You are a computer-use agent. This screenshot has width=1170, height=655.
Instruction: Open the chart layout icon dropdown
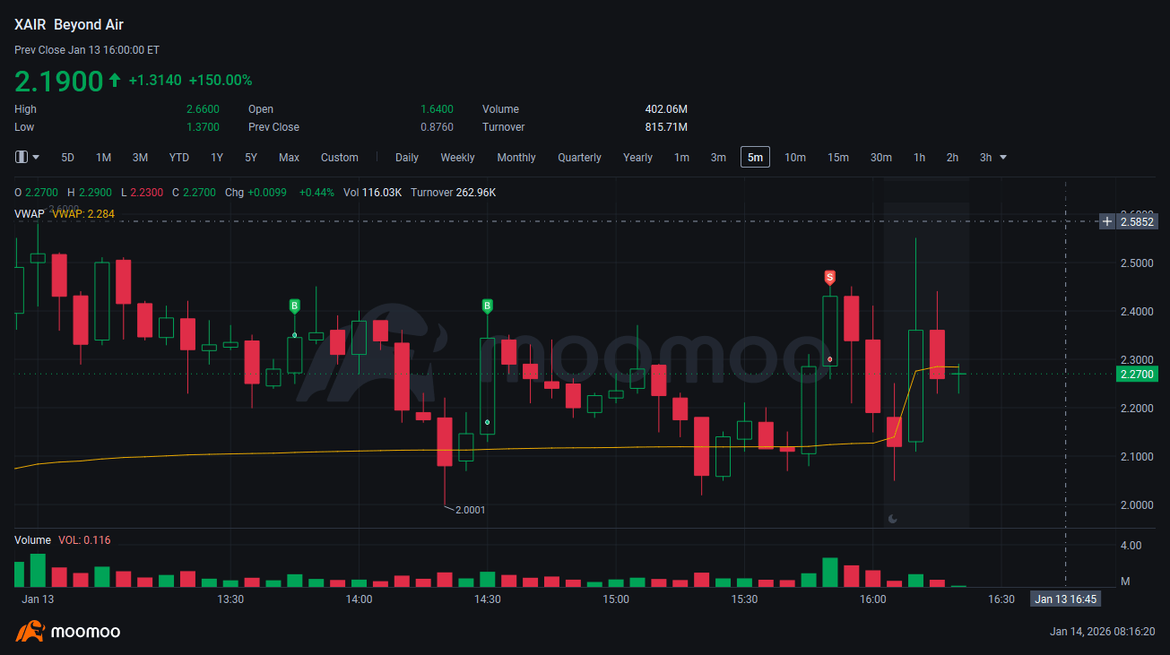pos(28,157)
